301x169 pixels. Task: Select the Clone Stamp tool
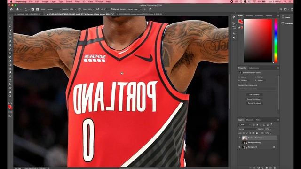pyautogui.click(x=10, y=53)
